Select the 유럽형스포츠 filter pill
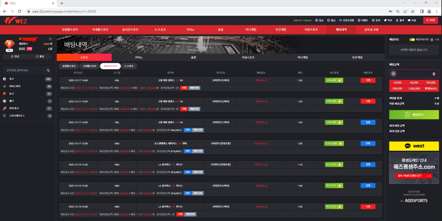The image size is (442, 221). pyautogui.click(x=69, y=66)
